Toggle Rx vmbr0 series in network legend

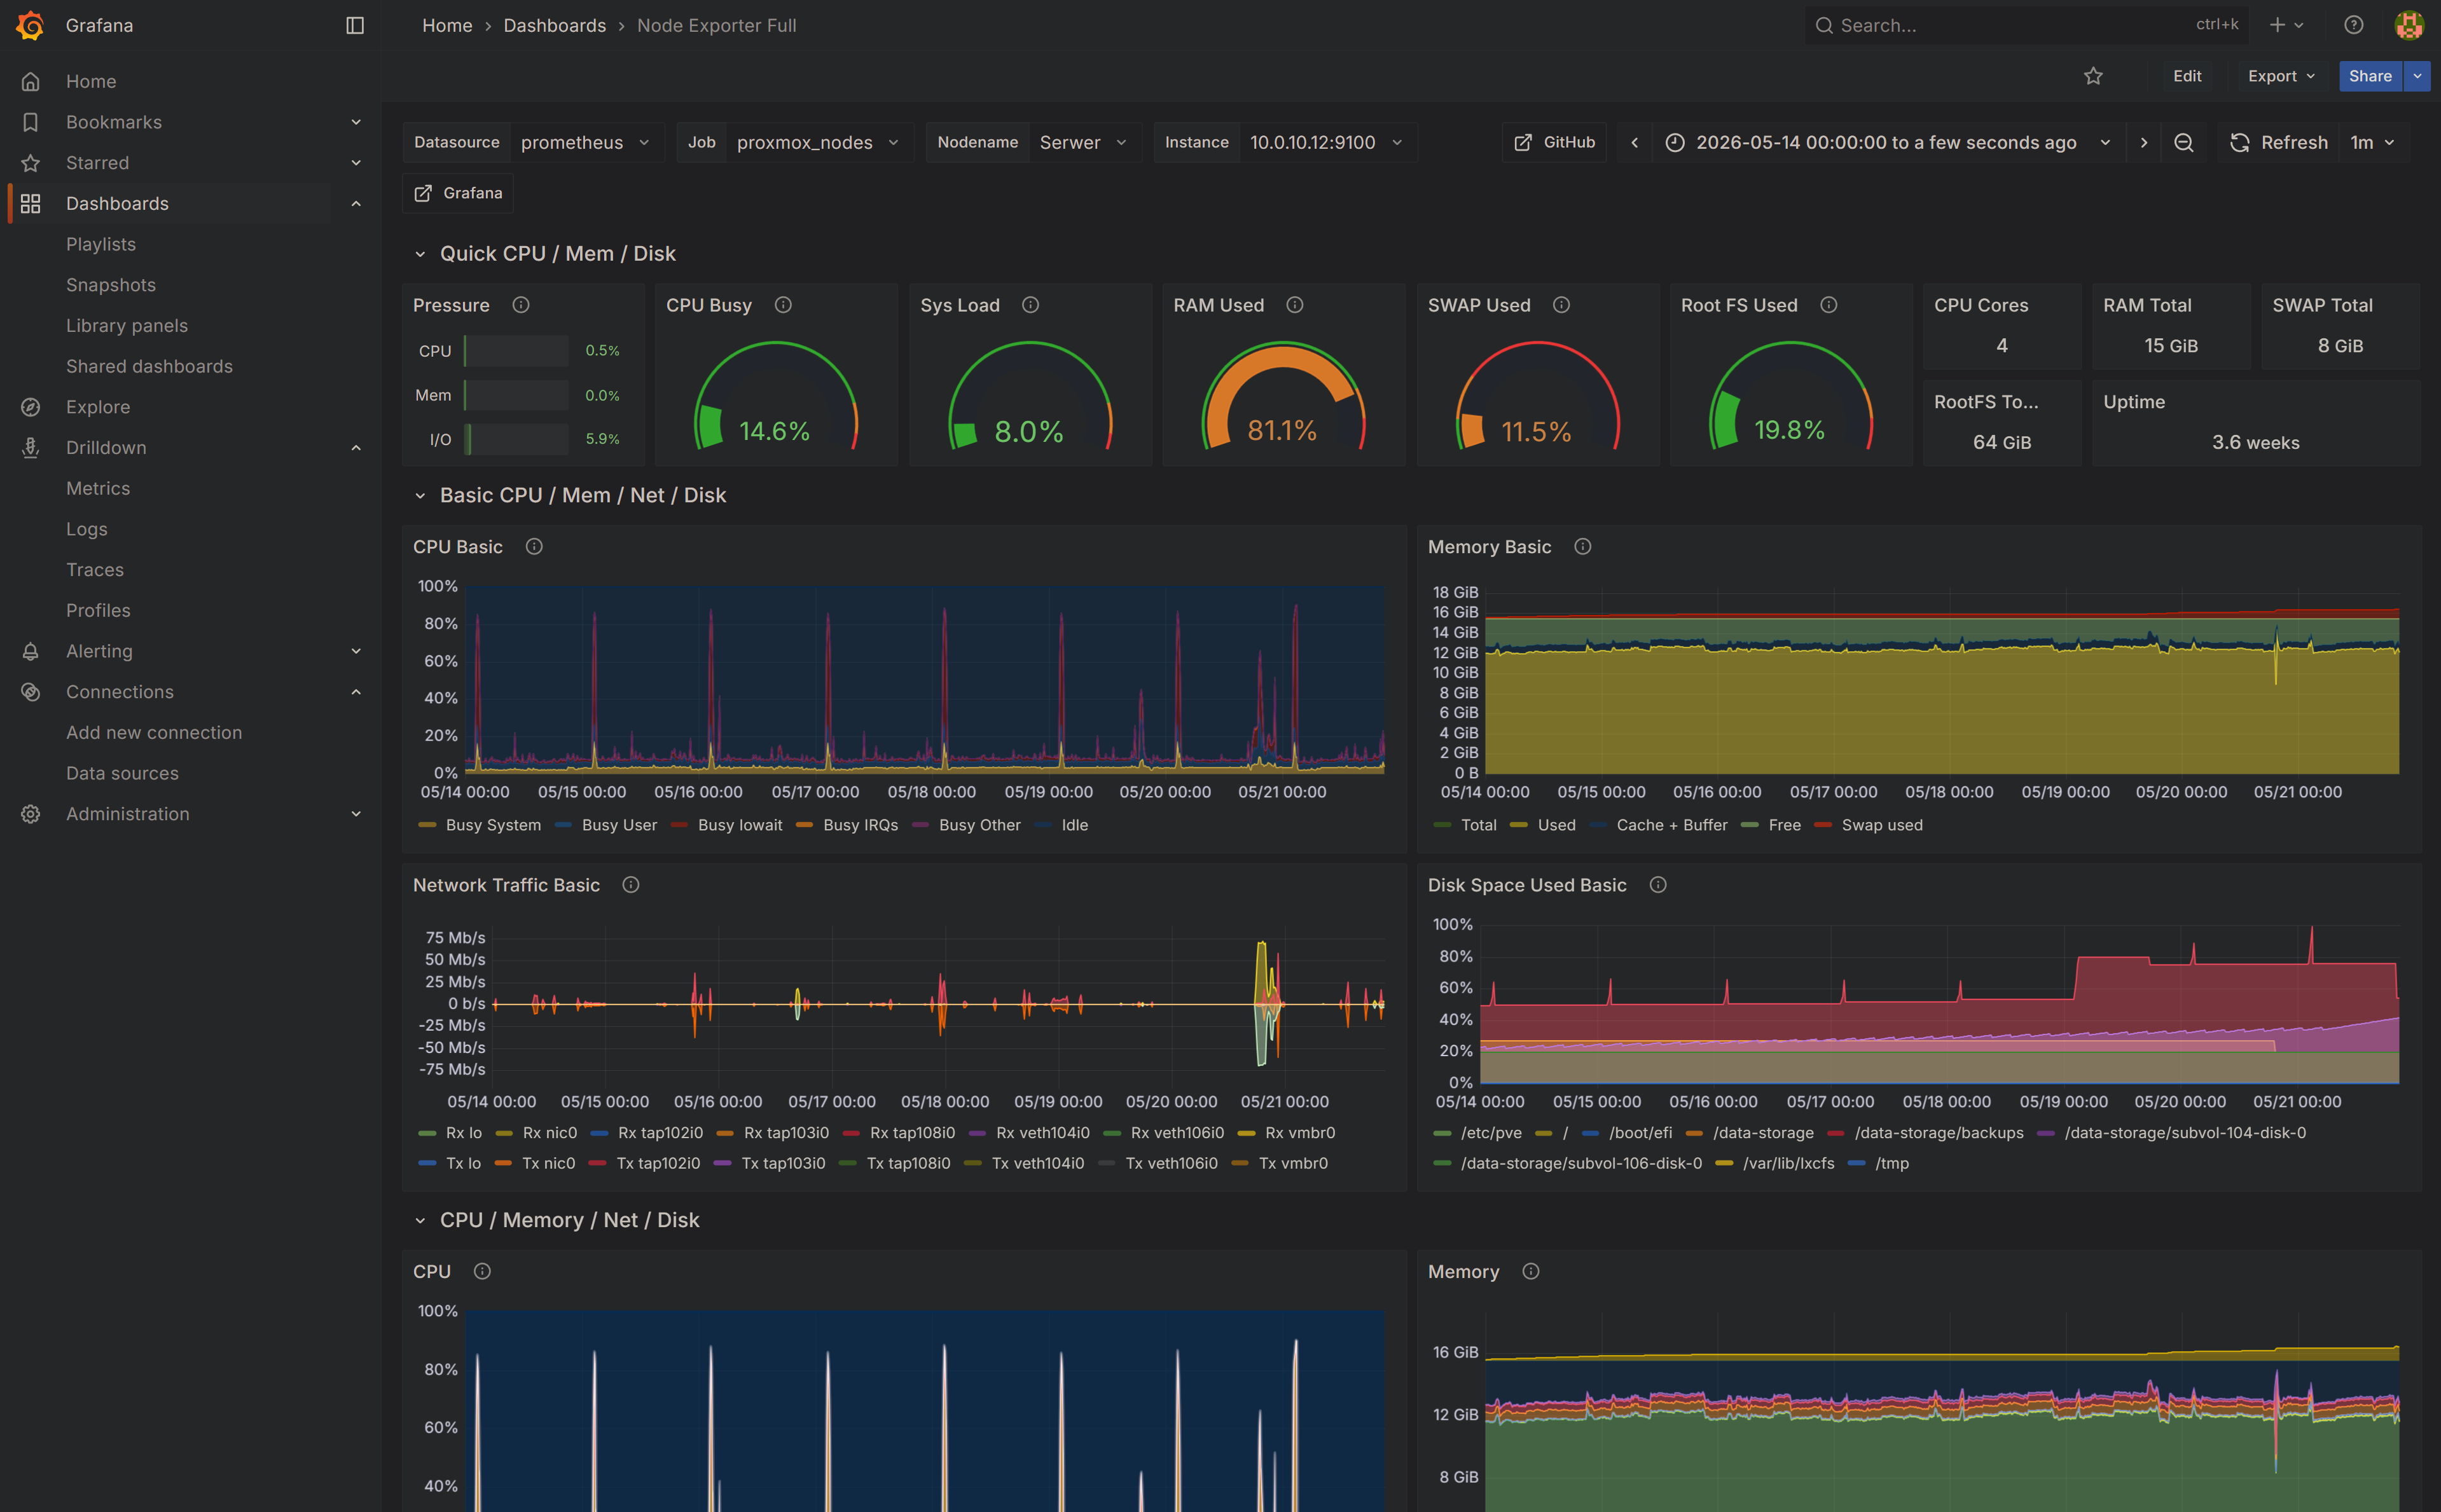(x=1300, y=1133)
